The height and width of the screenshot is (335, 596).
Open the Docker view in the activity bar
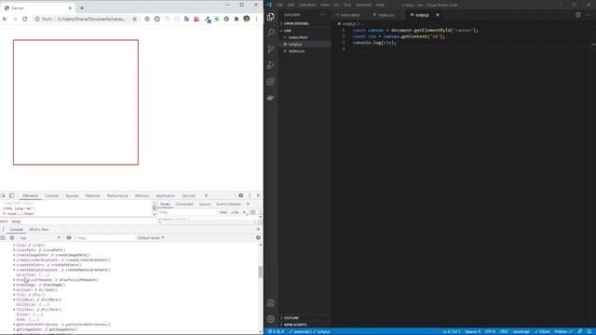pos(271,98)
